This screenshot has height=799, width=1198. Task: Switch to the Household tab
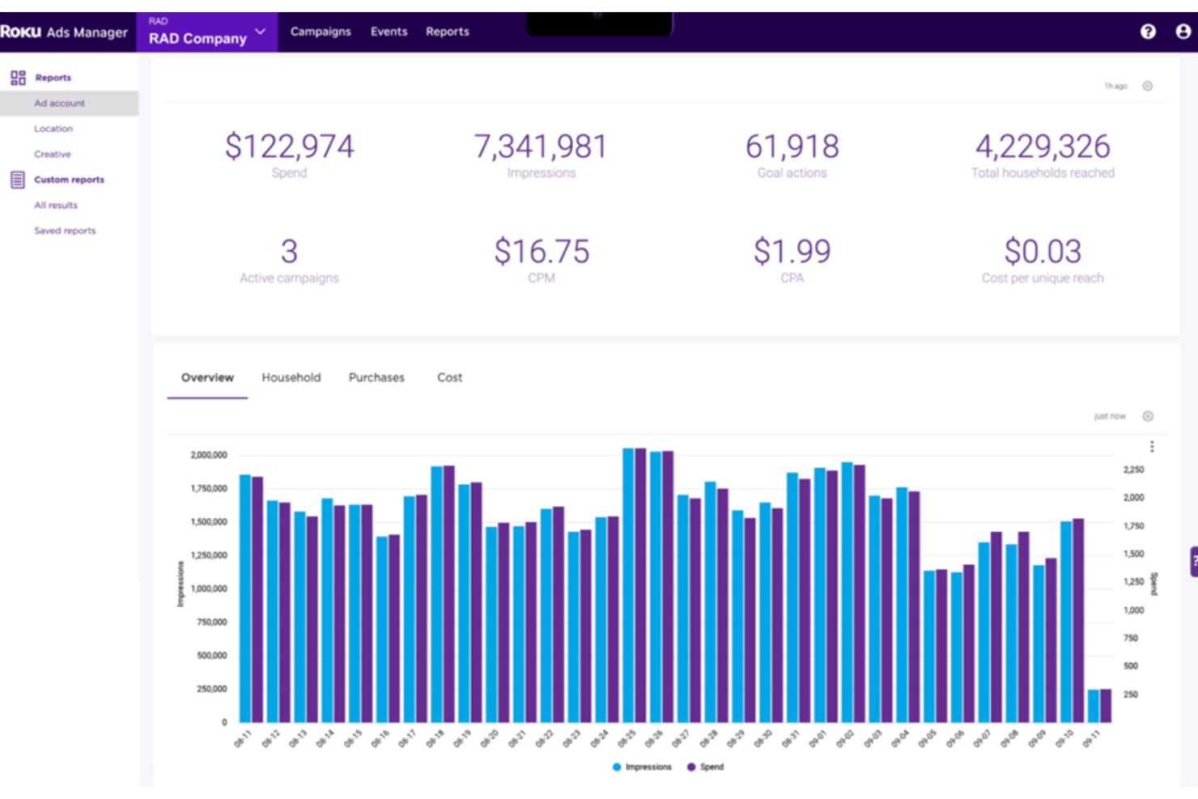tap(291, 377)
